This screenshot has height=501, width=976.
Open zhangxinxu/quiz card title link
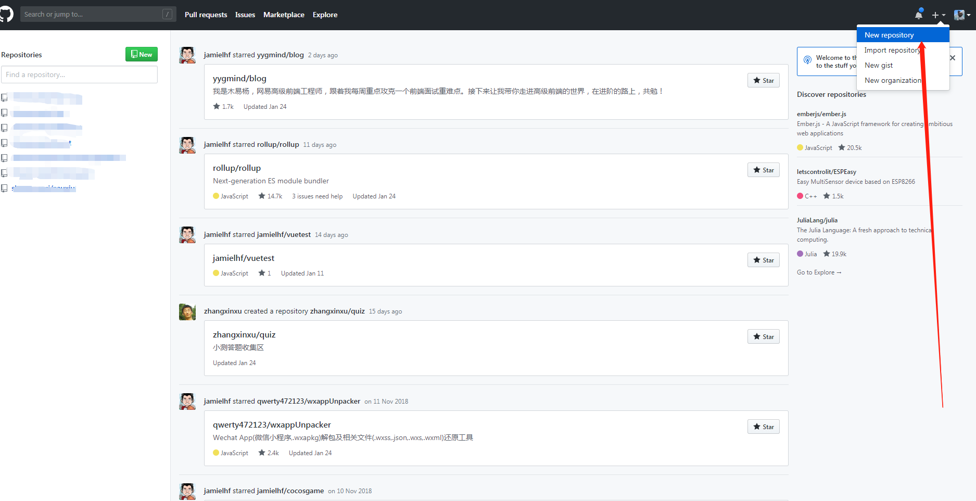click(244, 334)
